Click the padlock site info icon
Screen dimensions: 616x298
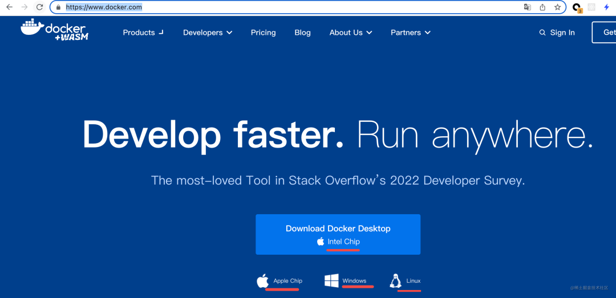59,7
